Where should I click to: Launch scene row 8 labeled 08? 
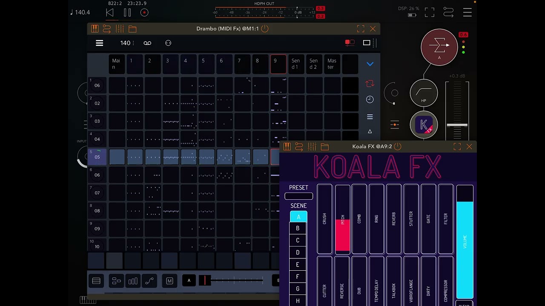coord(97,210)
